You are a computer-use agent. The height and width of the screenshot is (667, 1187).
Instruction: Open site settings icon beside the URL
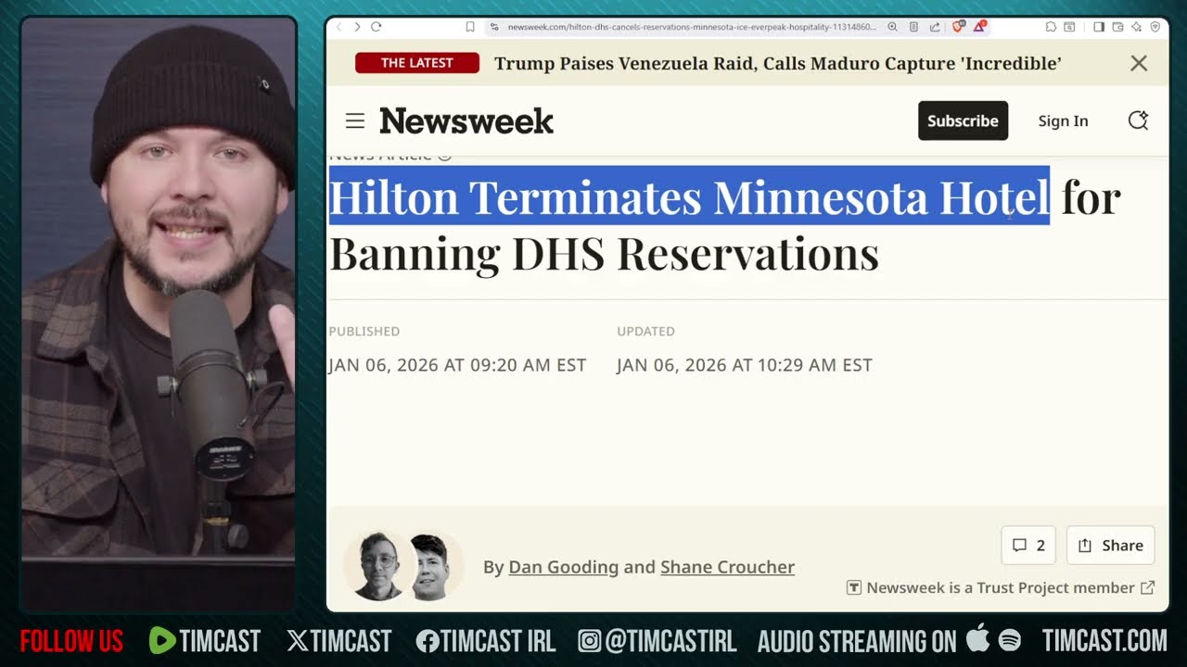tap(494, 27)
